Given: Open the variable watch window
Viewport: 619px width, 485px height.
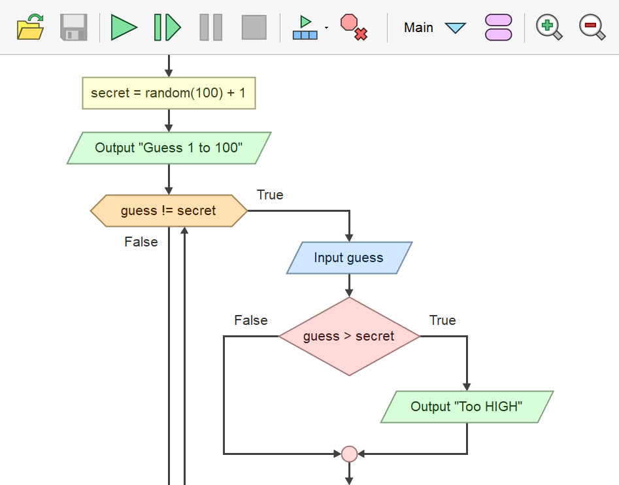Looking at the screenshot, I should [498, 27].
